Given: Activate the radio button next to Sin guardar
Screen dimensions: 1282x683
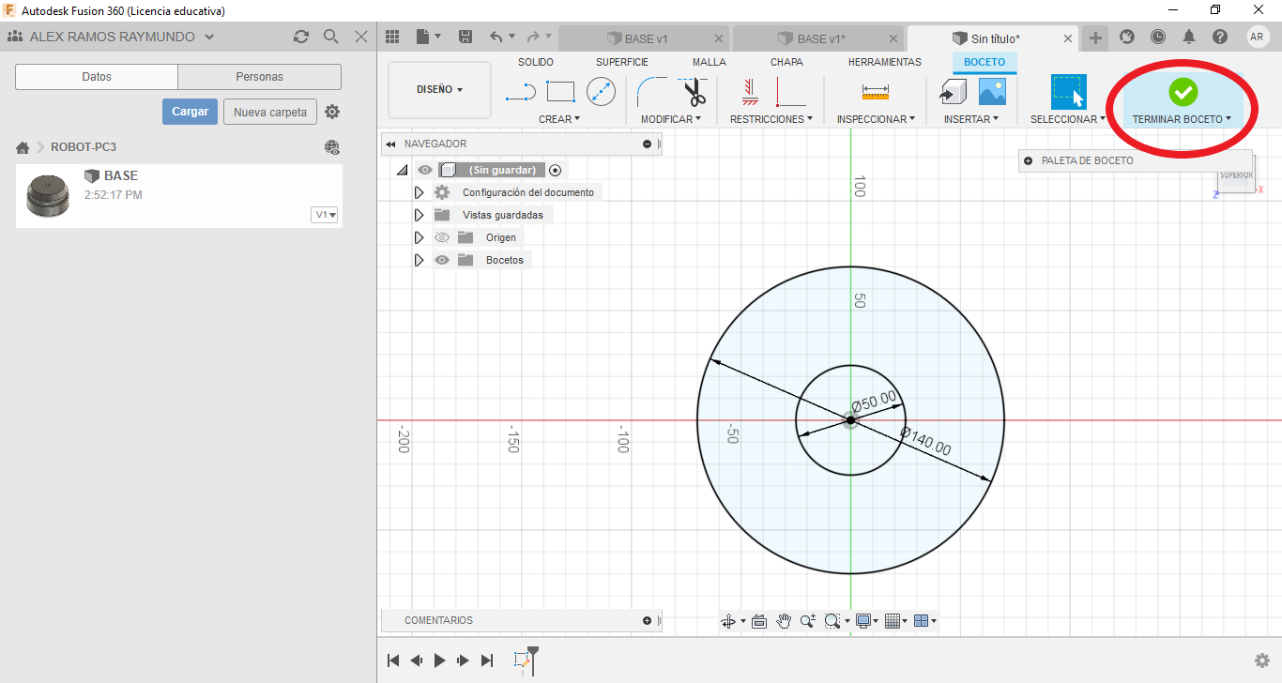Looking at the screenshot, I should 556,170.
